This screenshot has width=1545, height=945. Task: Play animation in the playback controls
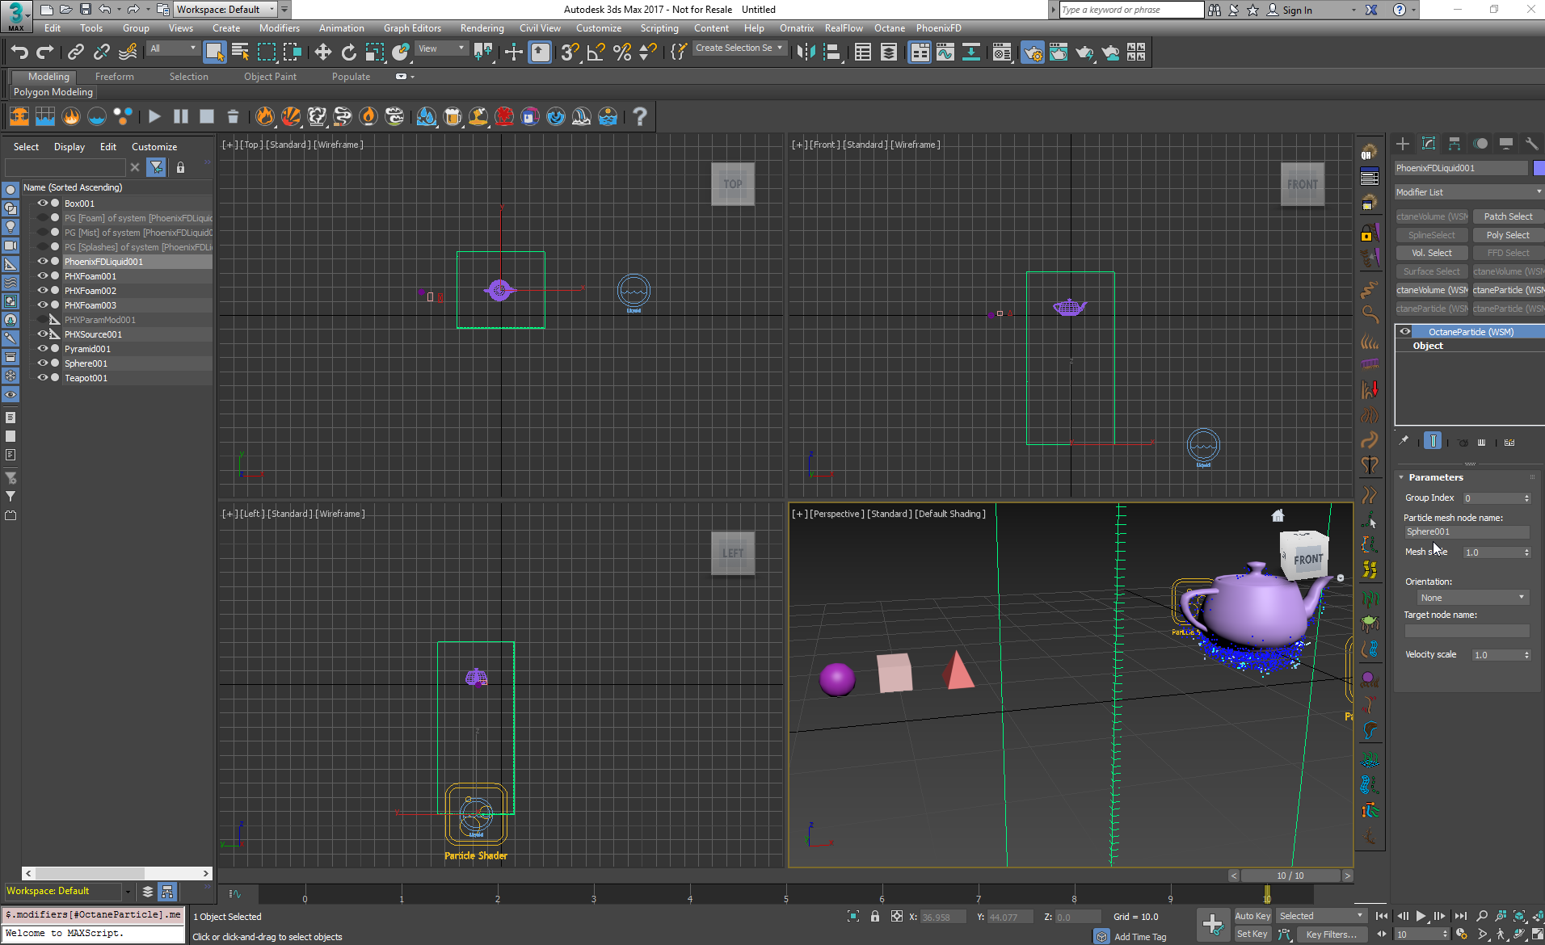(x=1421, y=916)
